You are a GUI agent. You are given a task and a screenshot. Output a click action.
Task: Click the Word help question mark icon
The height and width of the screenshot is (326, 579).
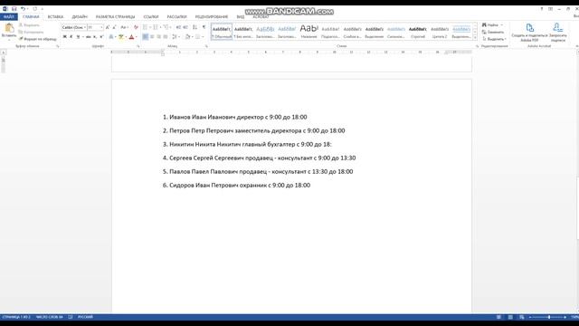pos(542,9)
